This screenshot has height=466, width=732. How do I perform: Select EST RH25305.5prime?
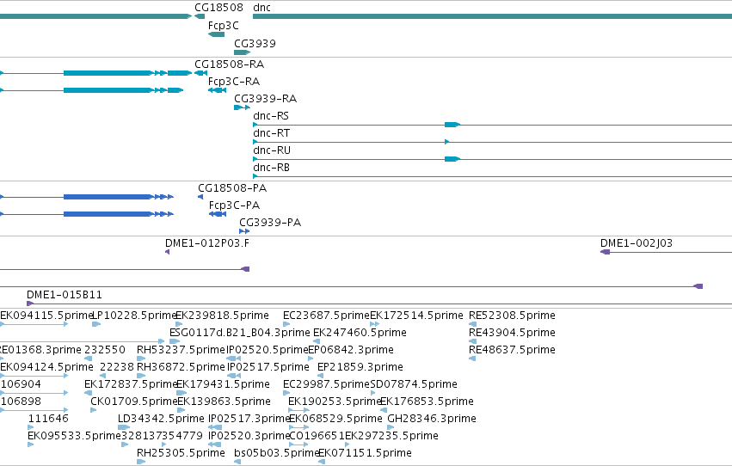click(181, 453)
